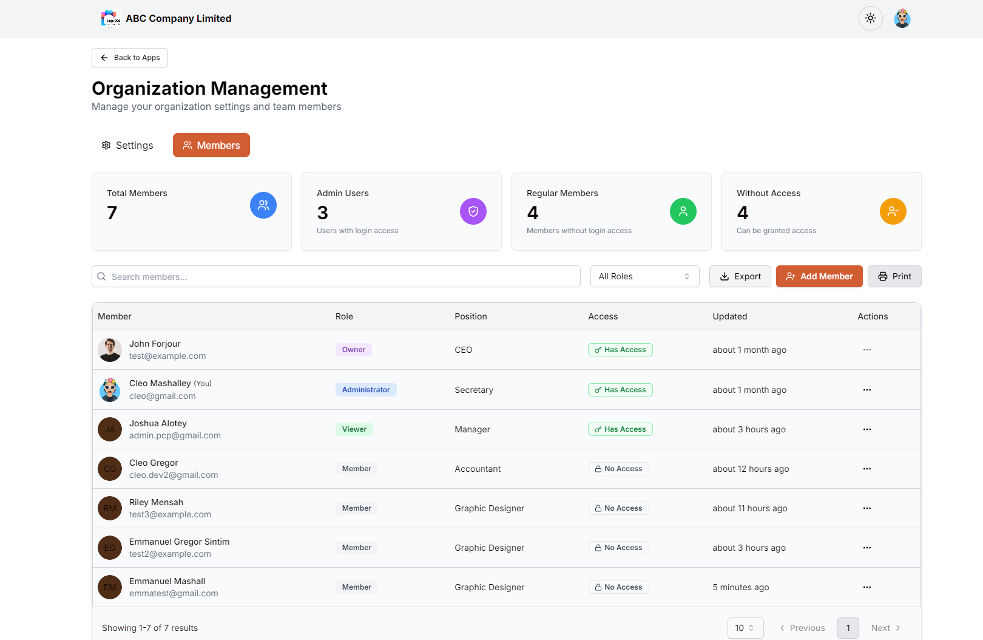Toggle the light/dark theme sun icon
The width and height of the screenshot is (983, 640).
870,18
